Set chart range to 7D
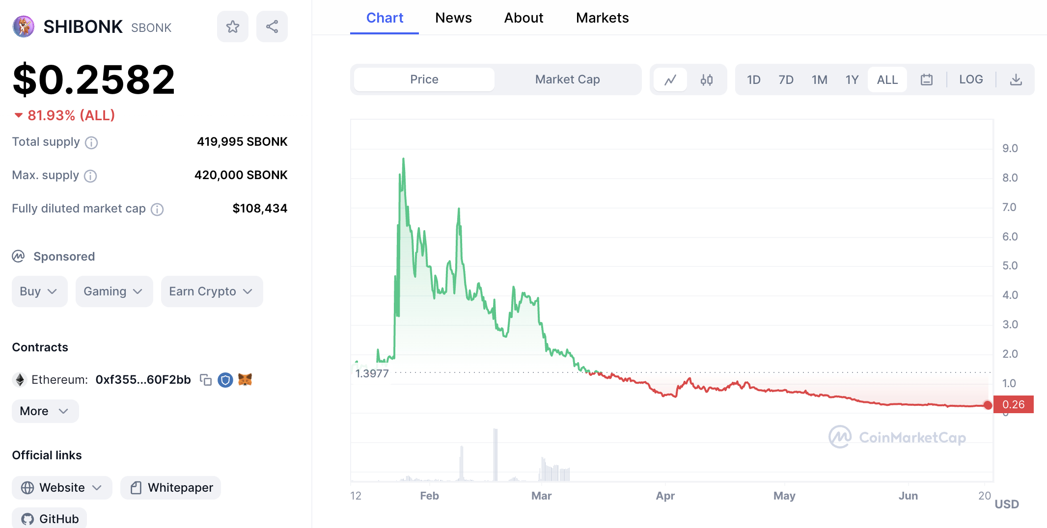The height and width of the screenshot is (528, 1047). point(786,79)
